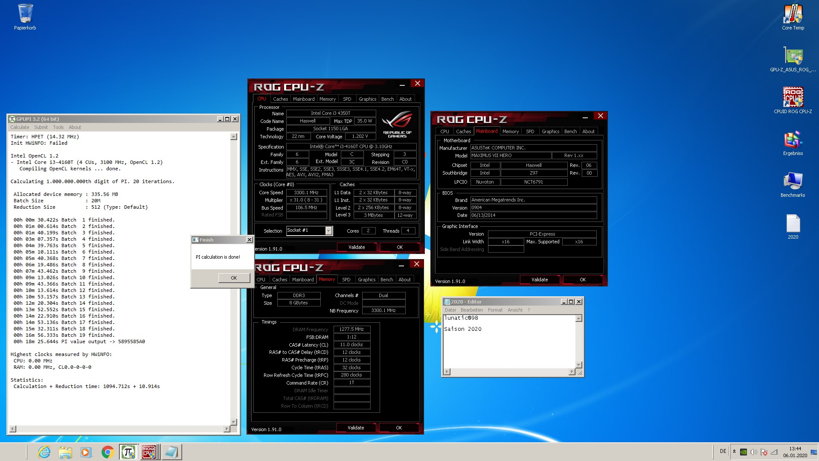Open Action Center flag tray icon
This screenshot has width=819, height=461.
764,452
